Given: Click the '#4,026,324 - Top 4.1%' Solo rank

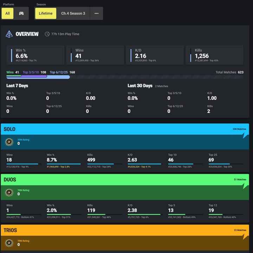Looking at the screenshot, I should 139,167.
